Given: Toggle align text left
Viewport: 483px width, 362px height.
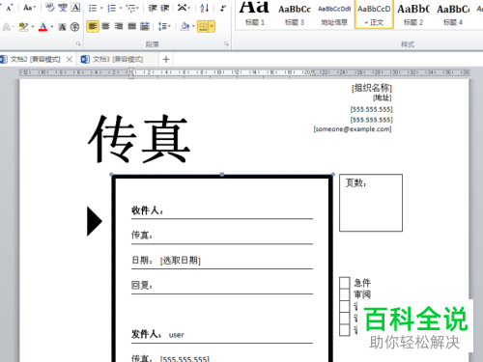Looking at the screenshot, I should coord(93,26).
